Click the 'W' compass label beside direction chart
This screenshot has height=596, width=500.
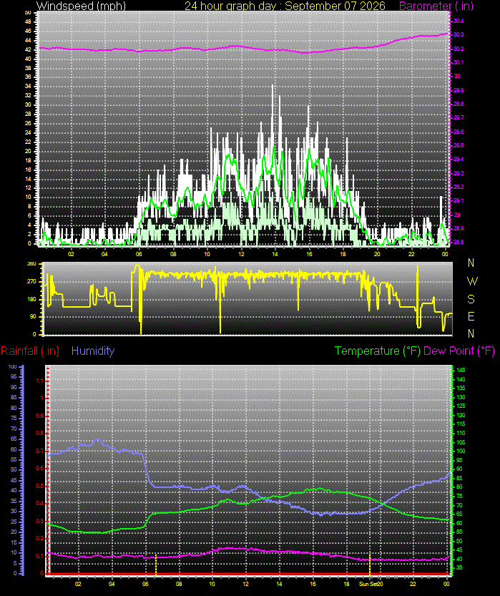click(x=472, y=281)
